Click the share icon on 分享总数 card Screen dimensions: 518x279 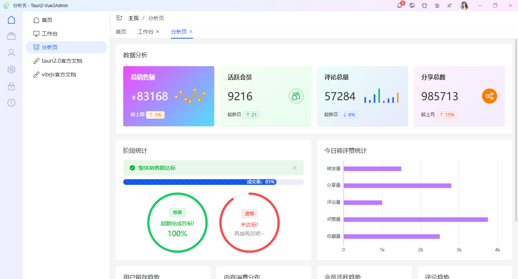(x=490, y=96)
